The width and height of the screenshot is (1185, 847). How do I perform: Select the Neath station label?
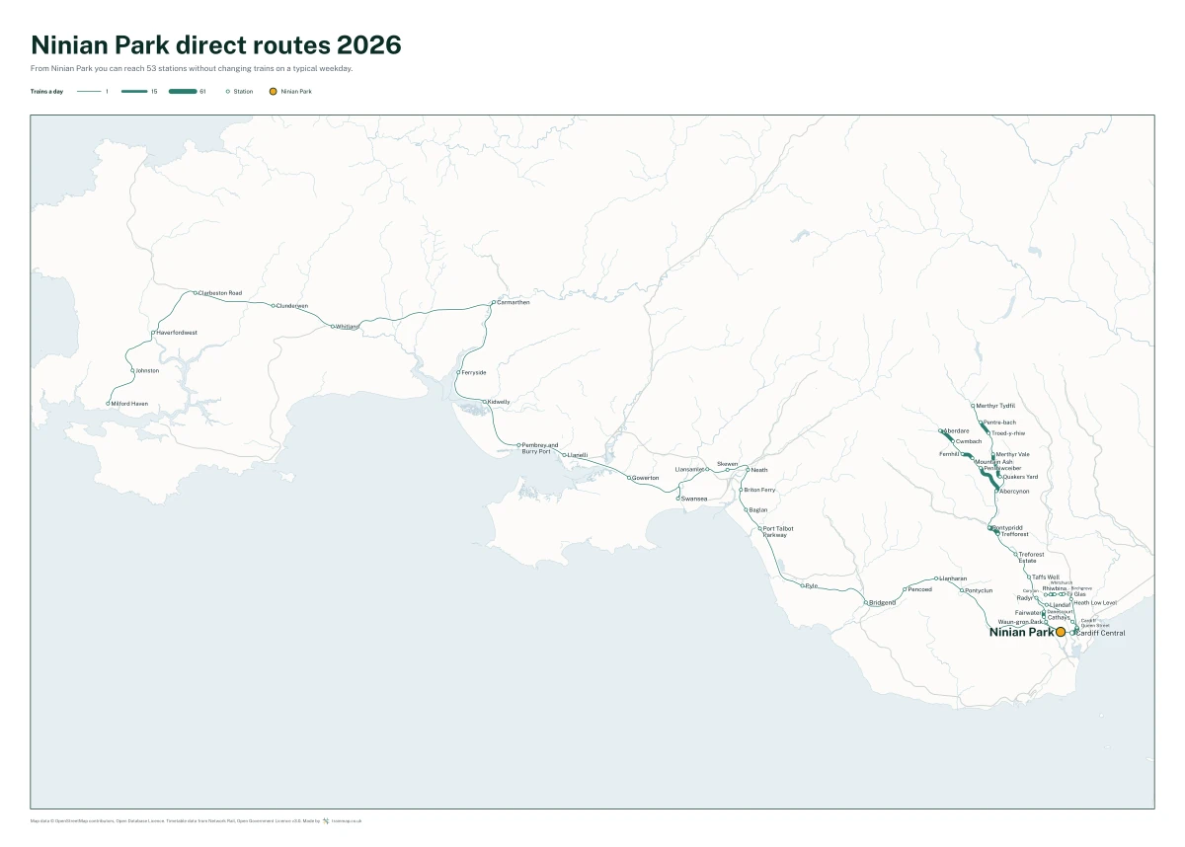[x=759, y=470]
